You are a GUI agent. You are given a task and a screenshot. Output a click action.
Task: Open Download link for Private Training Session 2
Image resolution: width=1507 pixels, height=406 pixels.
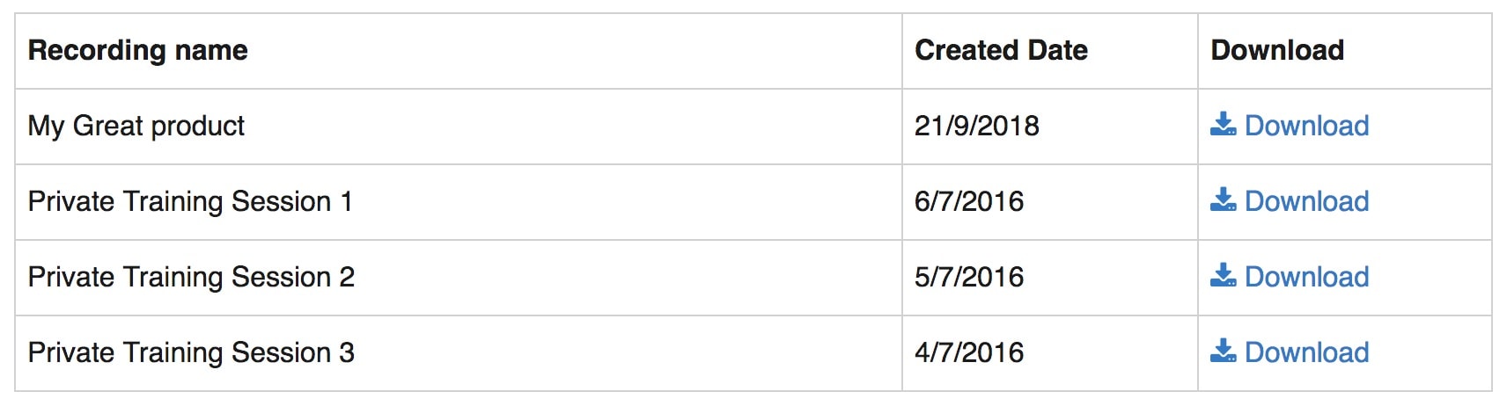(1290, 277)
